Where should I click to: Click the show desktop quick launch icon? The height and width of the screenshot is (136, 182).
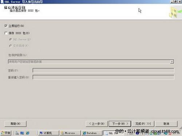[22, 133]
